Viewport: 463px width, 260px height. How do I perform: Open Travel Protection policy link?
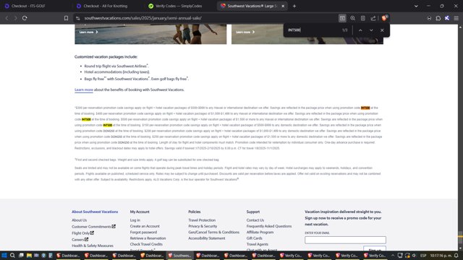202,220
